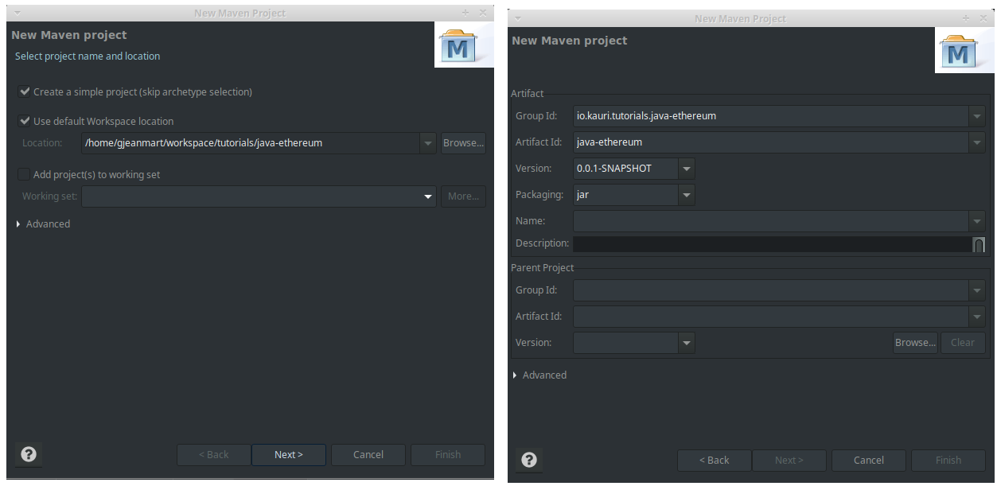Open the Name field dropdown arrow
This screenshot has height=486, width=997.
(x=977, y=221)
